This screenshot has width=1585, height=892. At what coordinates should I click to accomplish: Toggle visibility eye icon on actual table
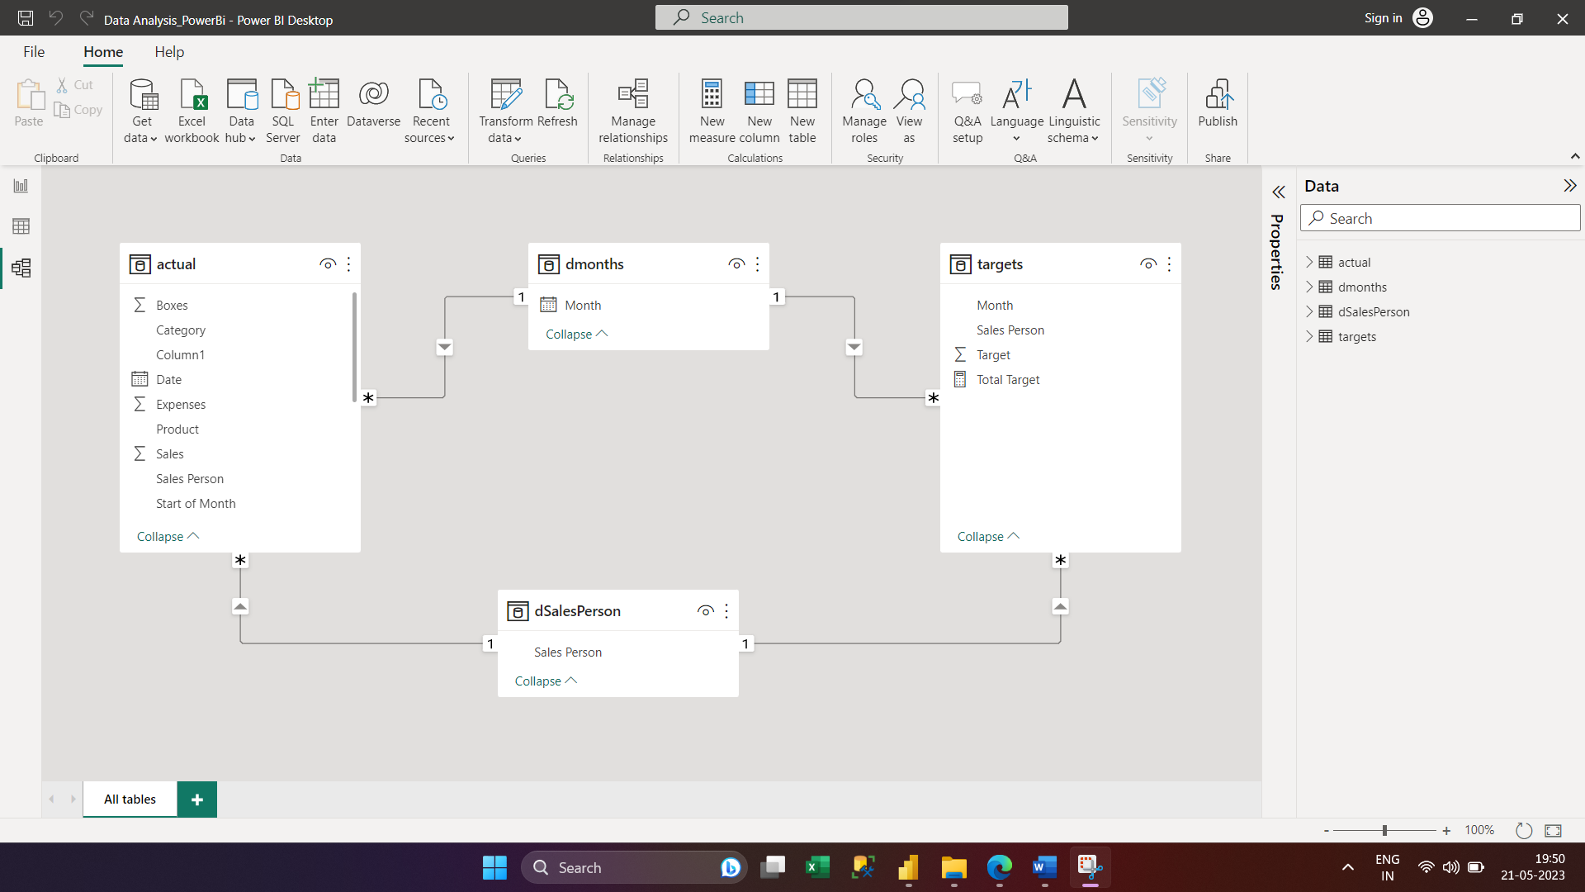pyautogui.click(x=328, y=263)
